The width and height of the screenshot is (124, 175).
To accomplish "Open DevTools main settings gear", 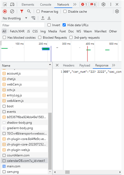I will pos(103,5).
